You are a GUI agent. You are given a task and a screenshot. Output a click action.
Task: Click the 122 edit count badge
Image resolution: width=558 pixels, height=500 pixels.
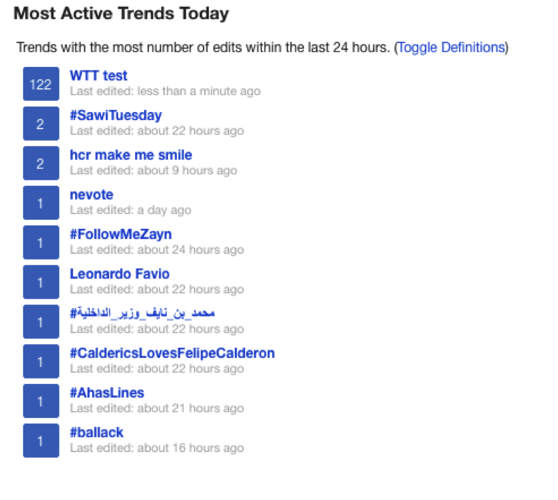pos(41,84)
